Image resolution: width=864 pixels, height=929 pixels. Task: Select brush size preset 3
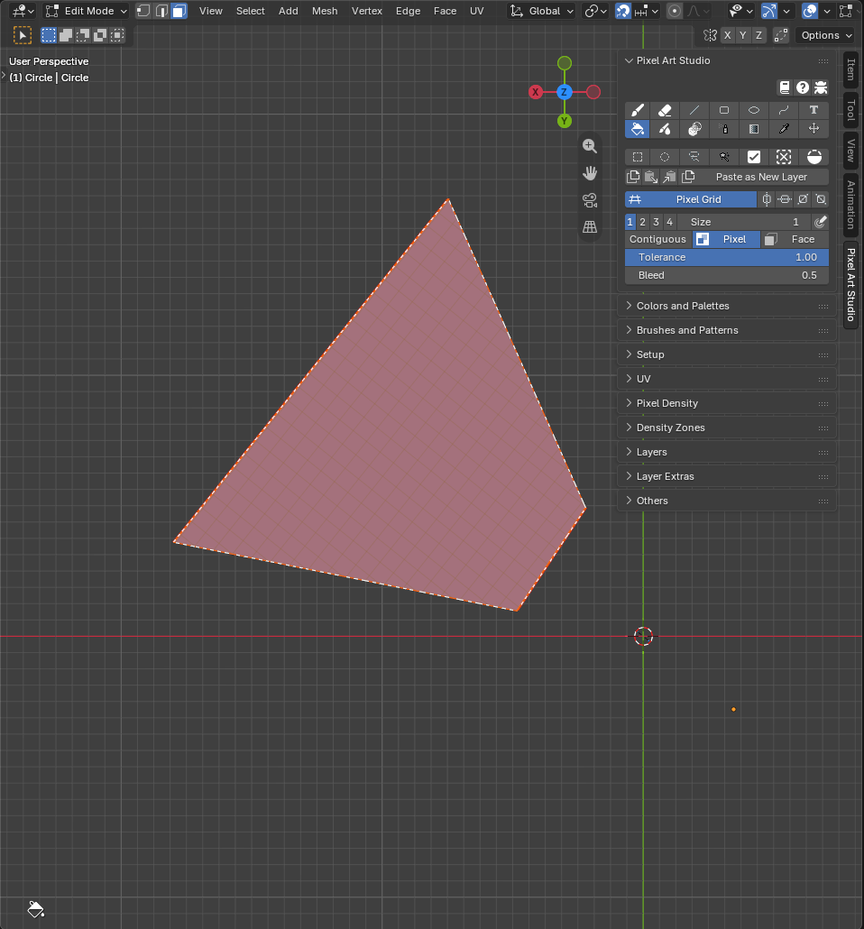(656, 222)
